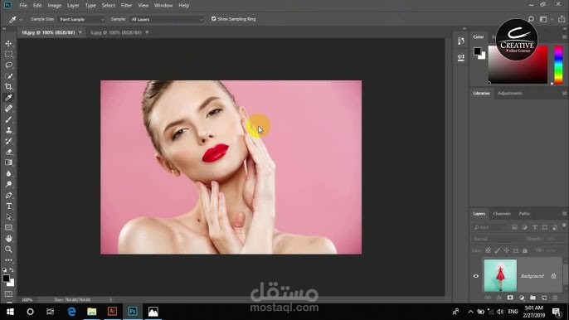Open Sample Size Point Sample dropdown
569x320 pixels.
click(81, 19)
